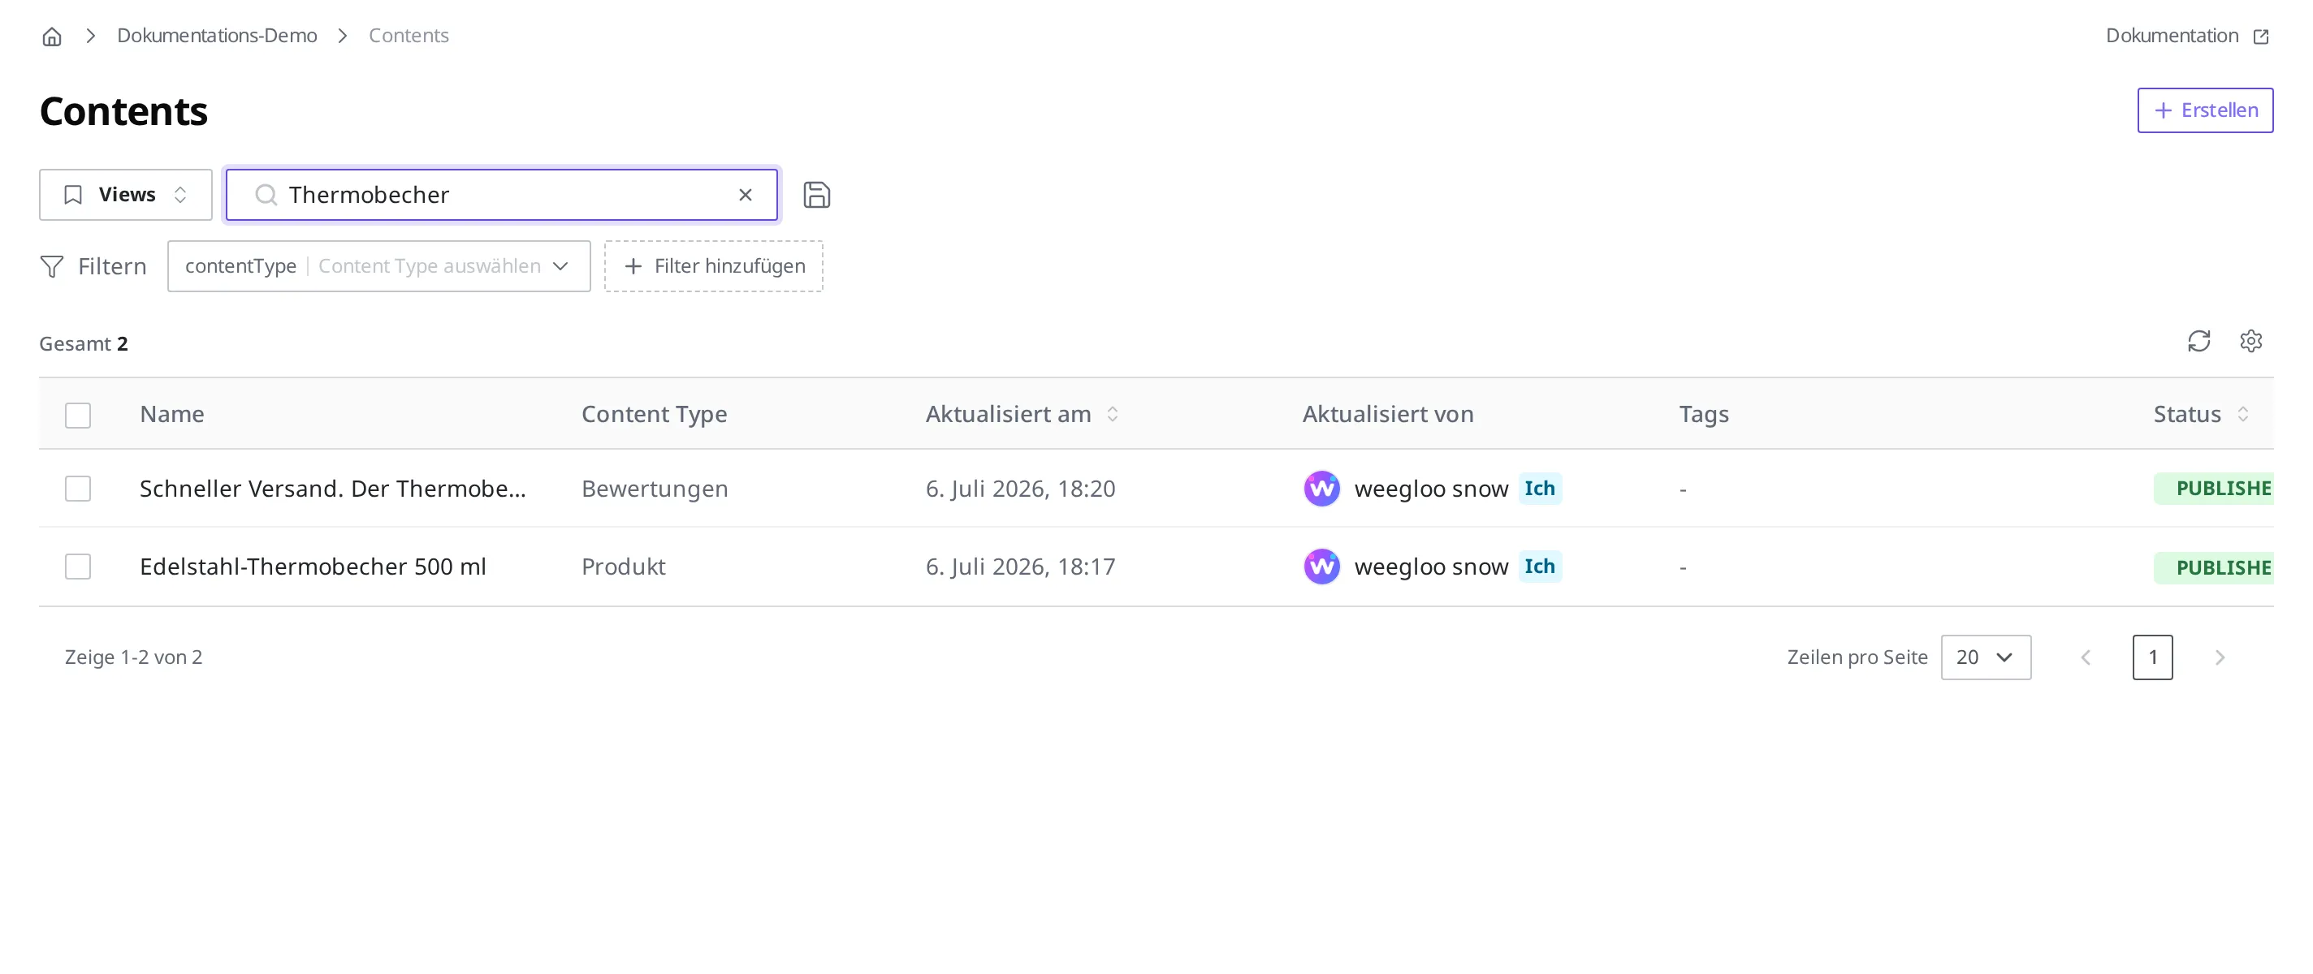Open Dokumentations-Demo breadcrumb

(x=216, y=36)
